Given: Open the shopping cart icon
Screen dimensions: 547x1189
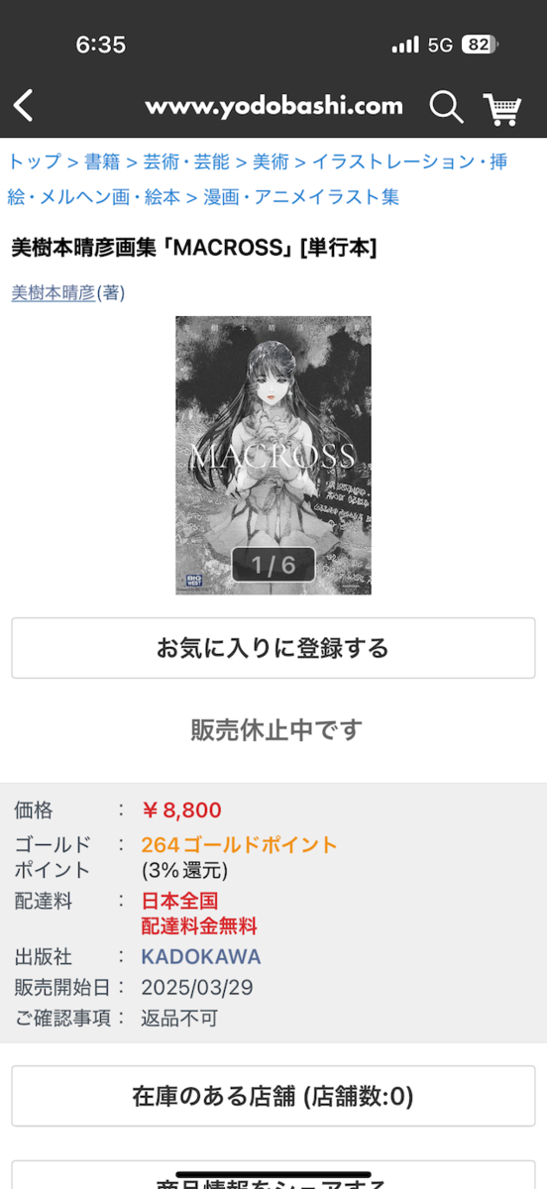Looking at the screenshot, I should (x=502, y=107).
